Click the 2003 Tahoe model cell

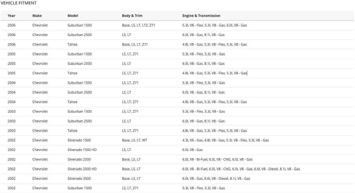tap(72, 131)
